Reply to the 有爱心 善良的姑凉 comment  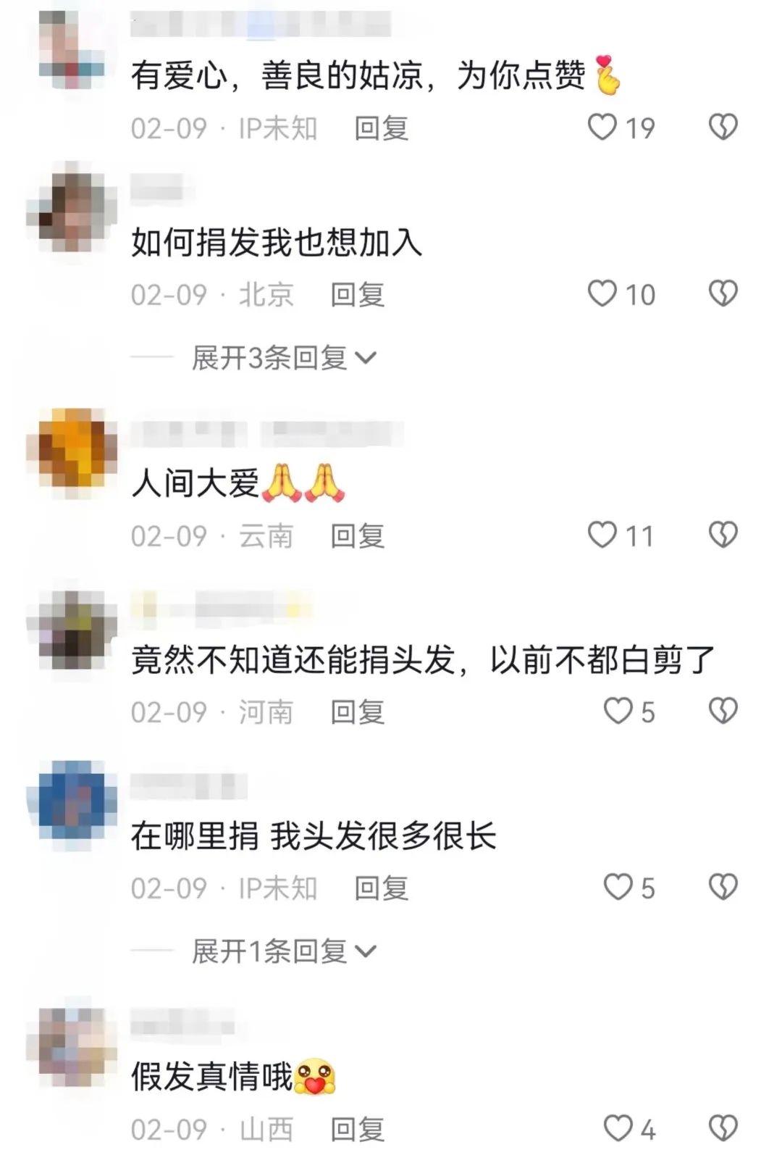point(382,128)
